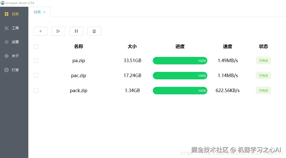The image size is (286, 158).
Task: Sort tasks by 大小 column
Action: pyautogui.click(x=132, y=46)
